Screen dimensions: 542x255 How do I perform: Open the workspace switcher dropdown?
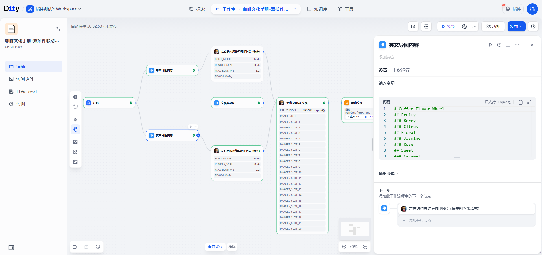tap(54, 9)
